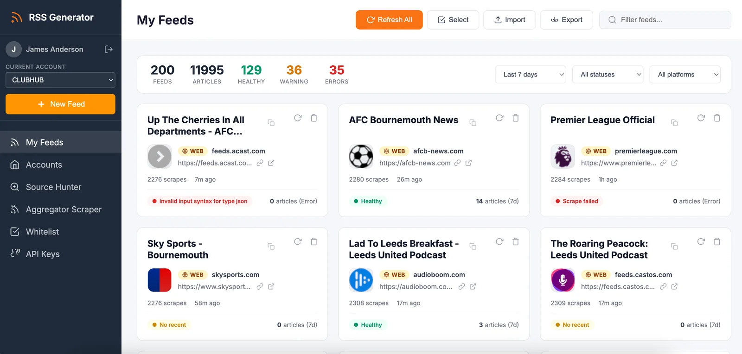Copy the Sky Sports - Bournemouth feed
Viewport: 742px width, 354px height.
click(271, 246)
